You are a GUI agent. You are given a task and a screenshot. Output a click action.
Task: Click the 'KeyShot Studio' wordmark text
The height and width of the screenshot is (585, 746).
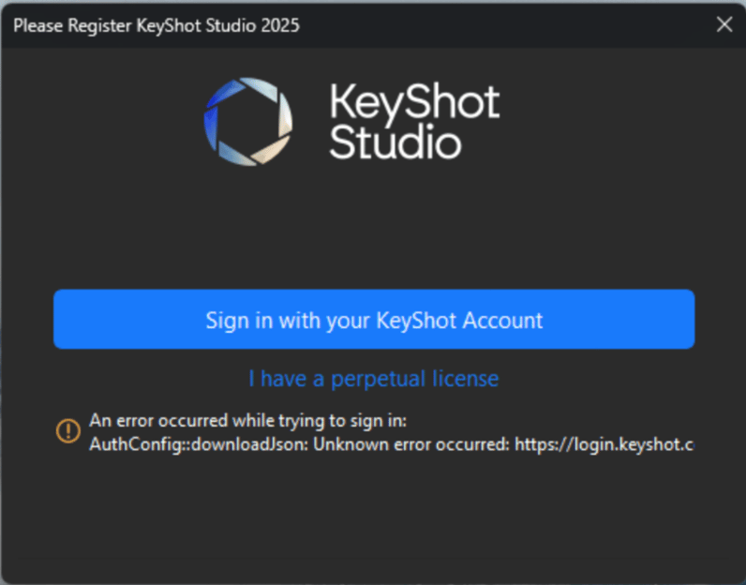pos(414,121)
